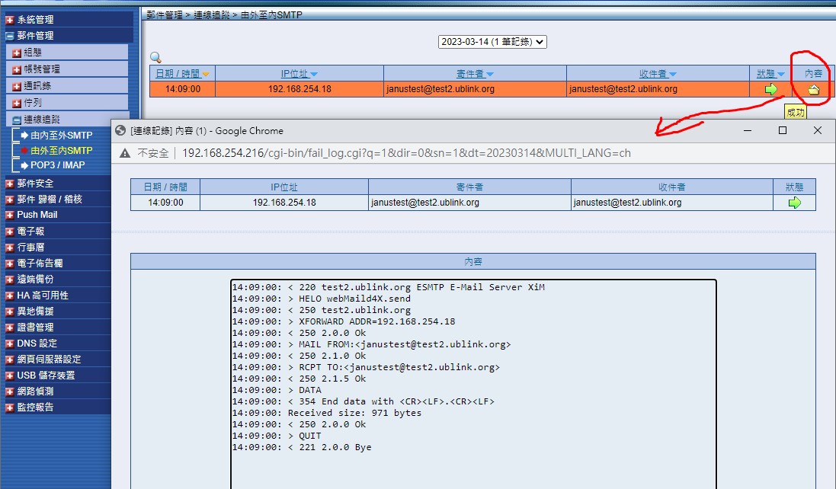The height and width of the screenshot is (489, 836).
Task: Sort by 日期 / 時間 column header
Action: coord(178,73)
